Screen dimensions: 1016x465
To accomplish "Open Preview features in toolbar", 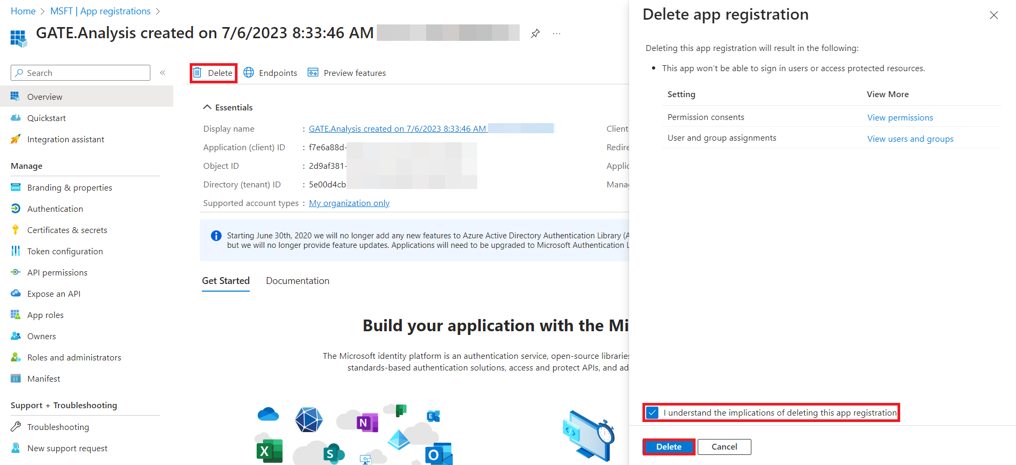I will click(347, 73).
